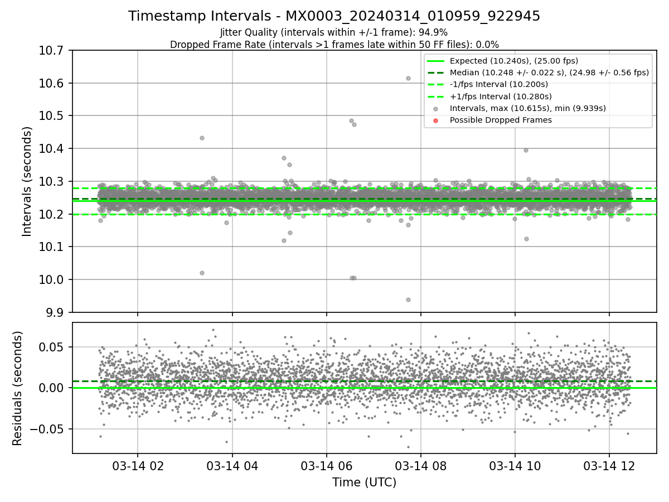Click the 'Residuals (seconds)' y-axis label
Viewport: 669px width, 502px height.
coord(17,388)
